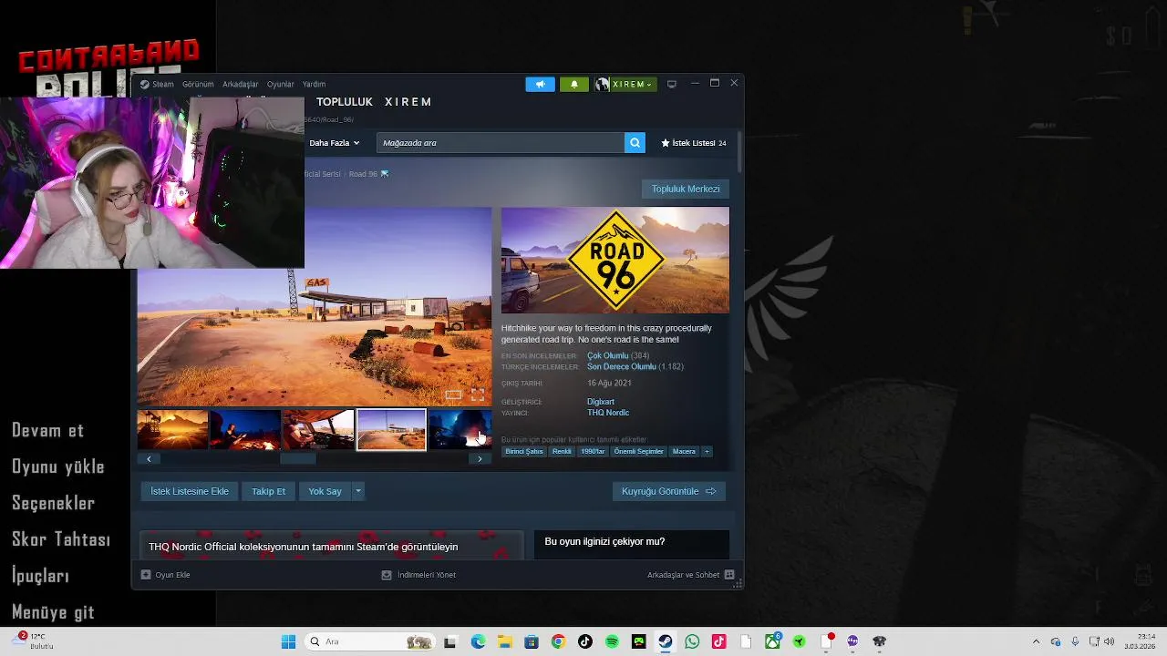Viewport: 1167px width, 656px height.
Task: Open TikTok app in taskbar
Action: (584, 641)
